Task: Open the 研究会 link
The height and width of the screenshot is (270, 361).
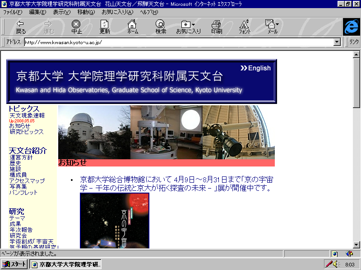Action: (18, 235)
